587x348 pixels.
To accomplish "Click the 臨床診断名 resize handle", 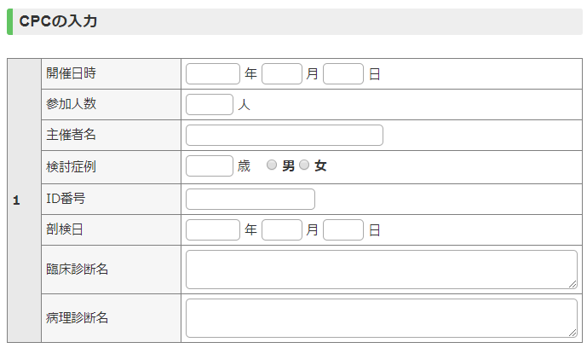I will click(573, 285).
